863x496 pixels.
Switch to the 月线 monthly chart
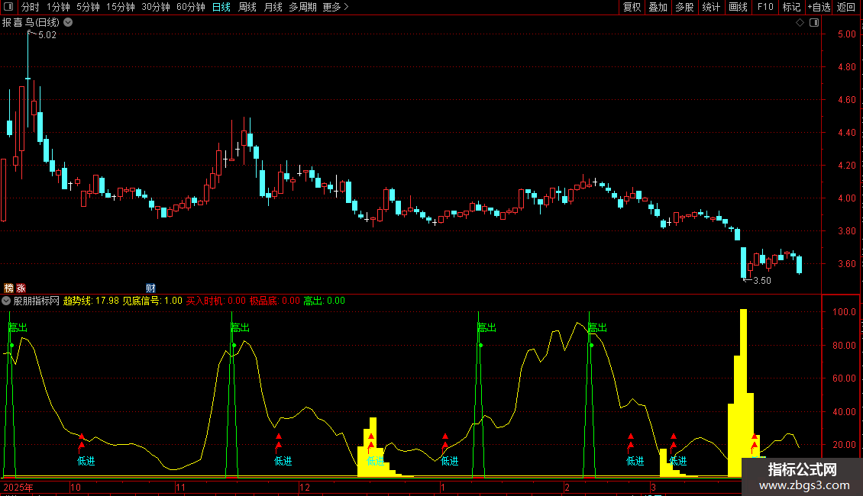tap(273, 7)
